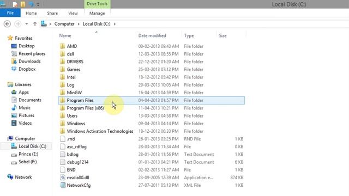Image resolution: width=349 pixels, height=196 pixels.
Task: Click the msdia80.dll file icon
Action: pyautogui.click(x=63, y=177)
